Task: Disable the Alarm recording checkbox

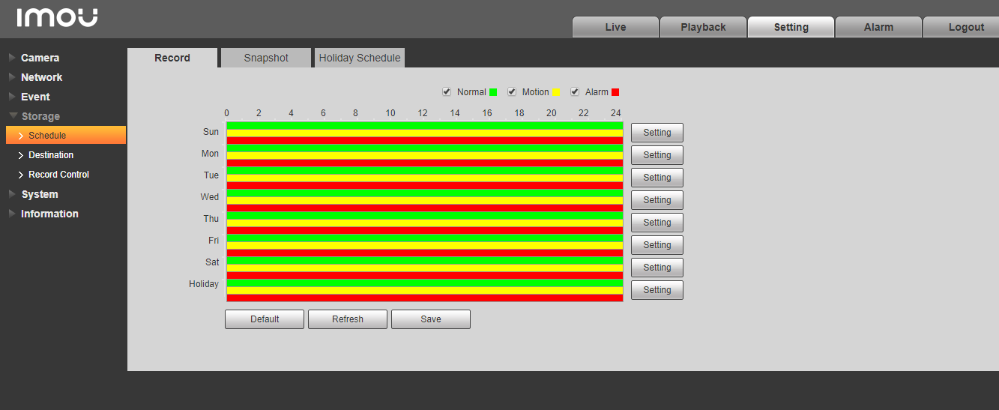Action: point(575,91)
